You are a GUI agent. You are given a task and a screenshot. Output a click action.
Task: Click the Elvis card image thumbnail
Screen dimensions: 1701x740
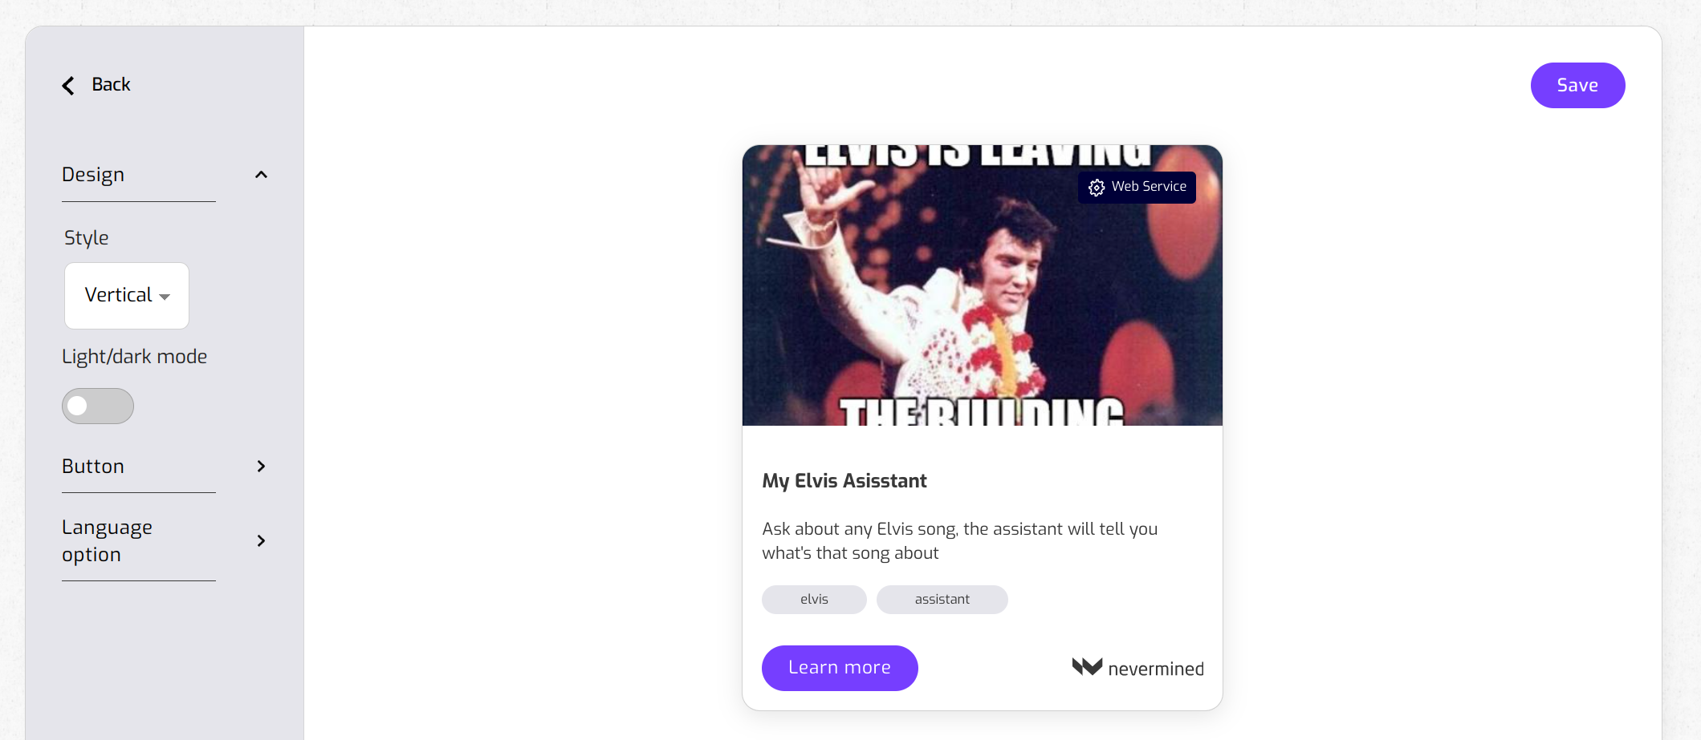tap(983, 285)
